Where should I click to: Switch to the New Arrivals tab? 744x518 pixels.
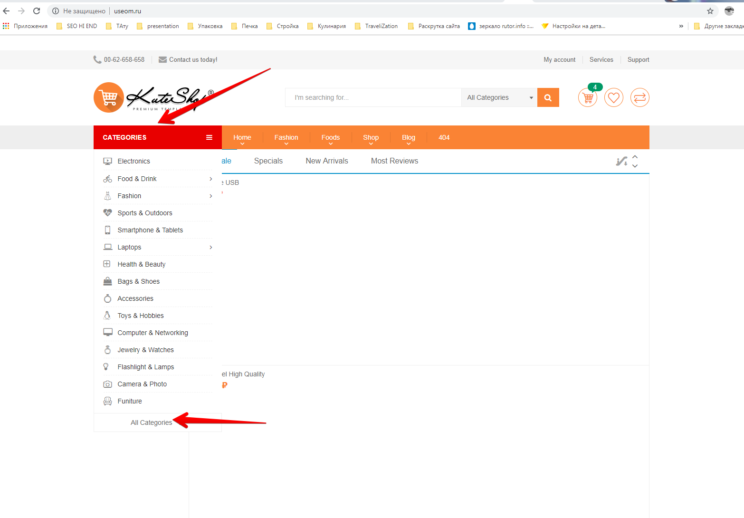(327, 161)
